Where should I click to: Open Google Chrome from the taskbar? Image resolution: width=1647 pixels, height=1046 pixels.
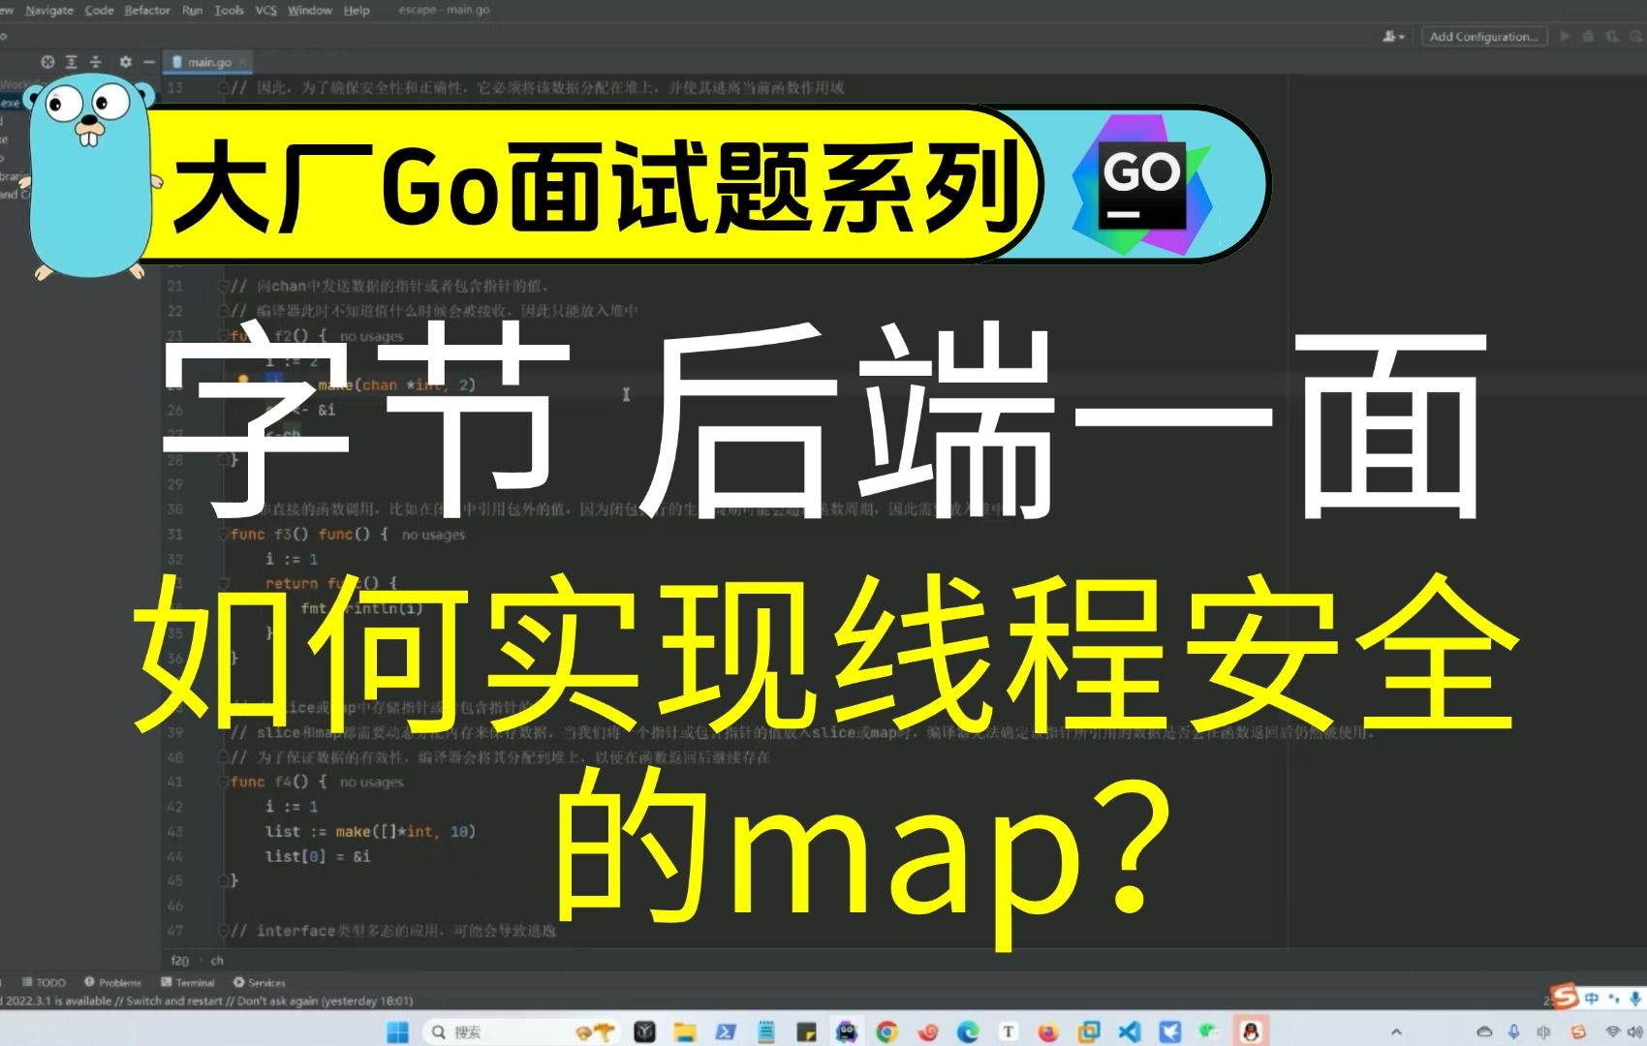coord(886,1031)
